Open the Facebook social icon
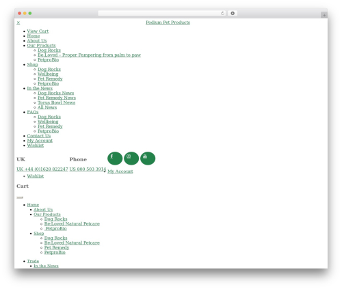342x289 pixels. (x=115, y=159)
